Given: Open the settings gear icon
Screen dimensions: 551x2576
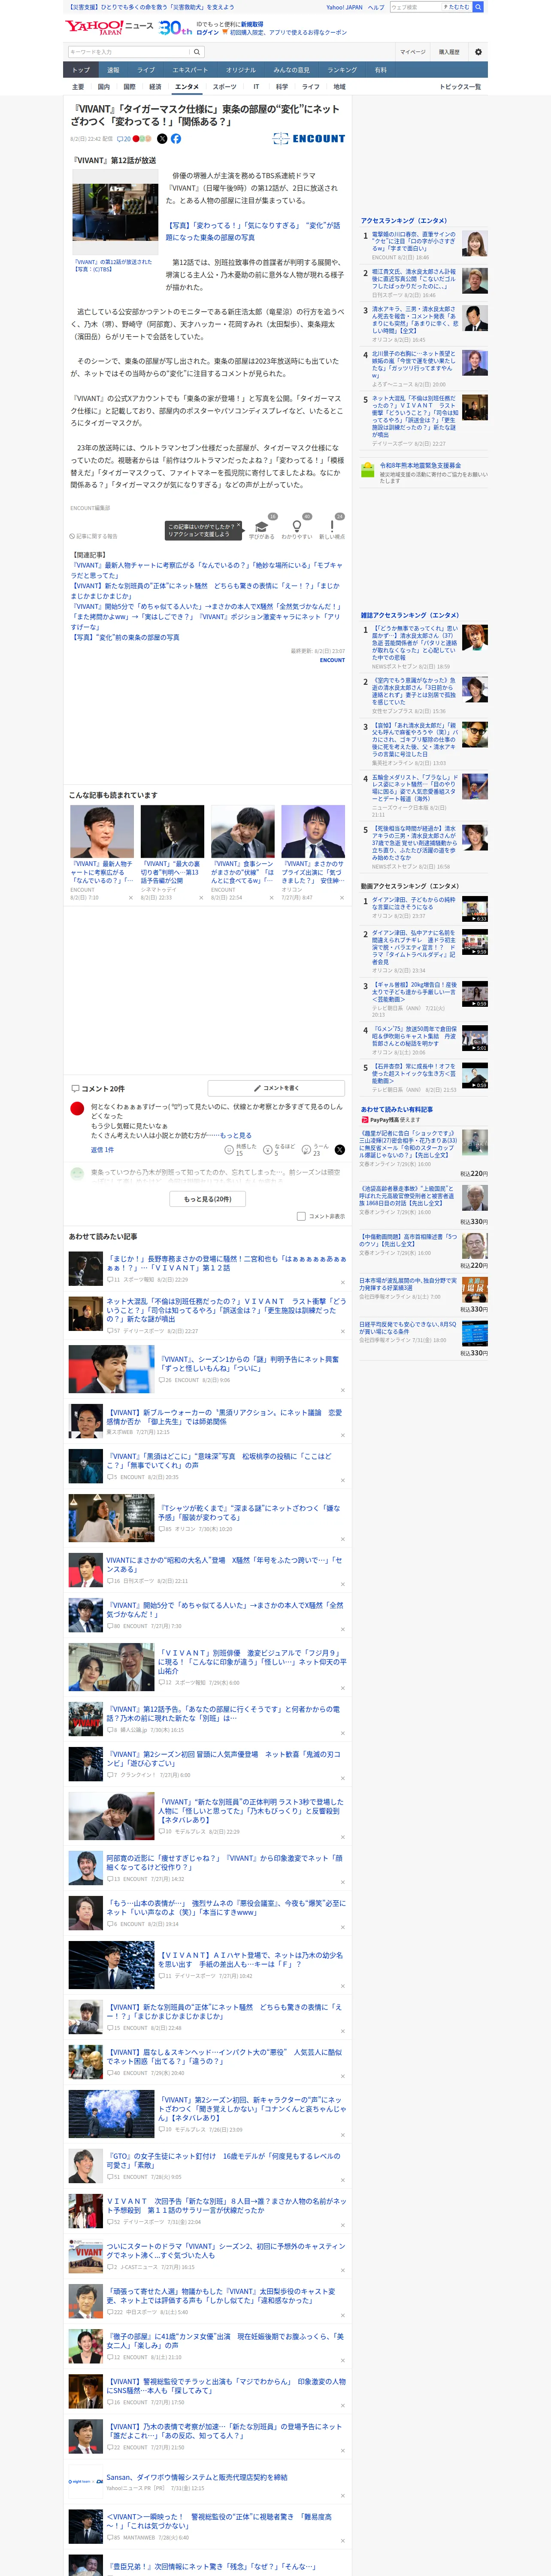Looking at the screenshot, I should coord(478,52).
